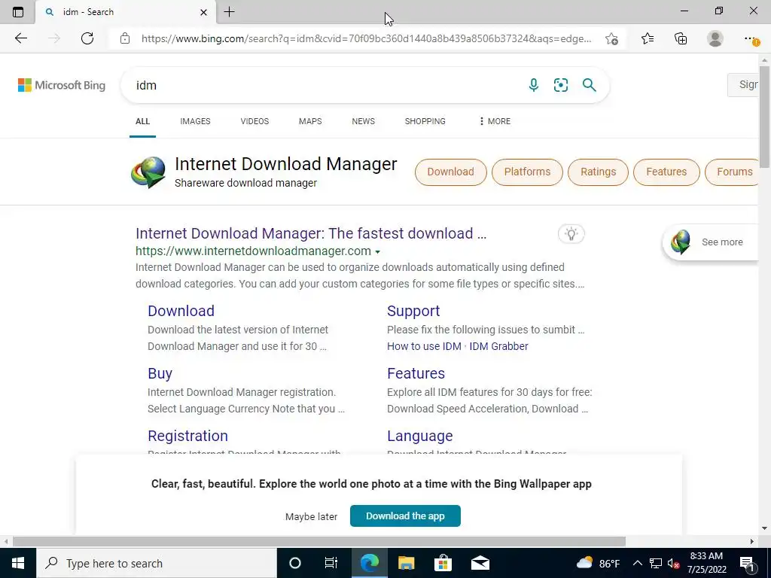The image size is (771, 578).
Task: Click the Internet Download Manager logo
Action: pos(148,172)
